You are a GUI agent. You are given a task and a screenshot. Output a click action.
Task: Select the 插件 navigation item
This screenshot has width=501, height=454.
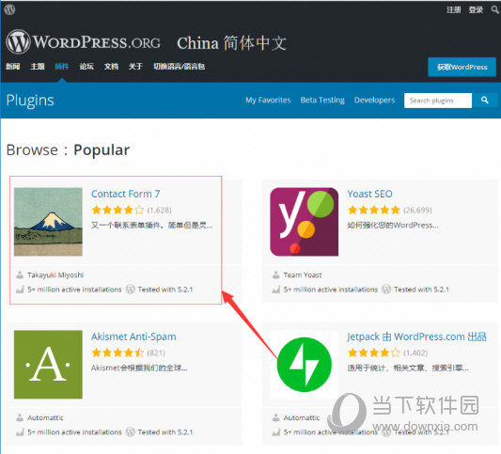pyautogui.click(x=62, y=67)
